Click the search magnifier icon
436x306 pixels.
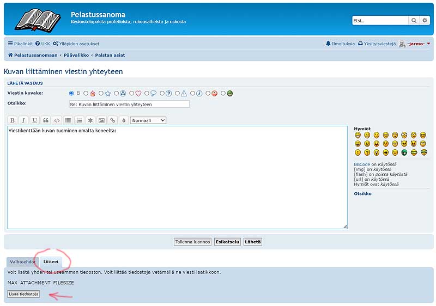414,21
